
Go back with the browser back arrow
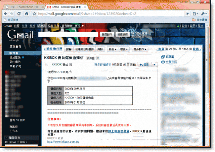tap(6, 14)
